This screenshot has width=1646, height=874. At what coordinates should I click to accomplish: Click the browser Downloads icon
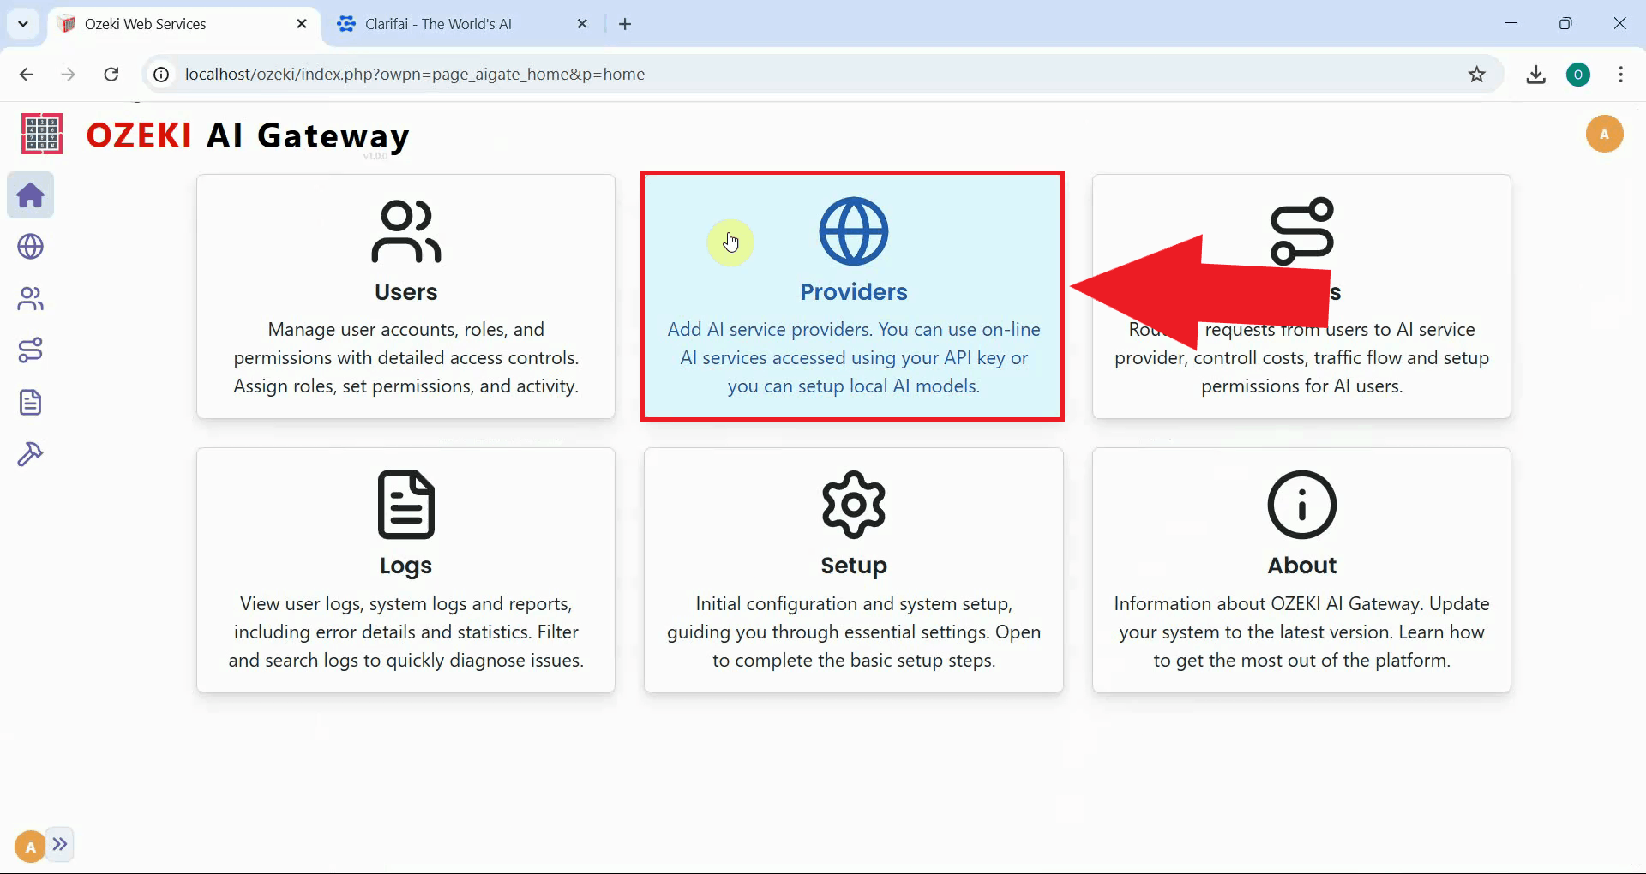pyautogui.click(x=1536, y=75)
